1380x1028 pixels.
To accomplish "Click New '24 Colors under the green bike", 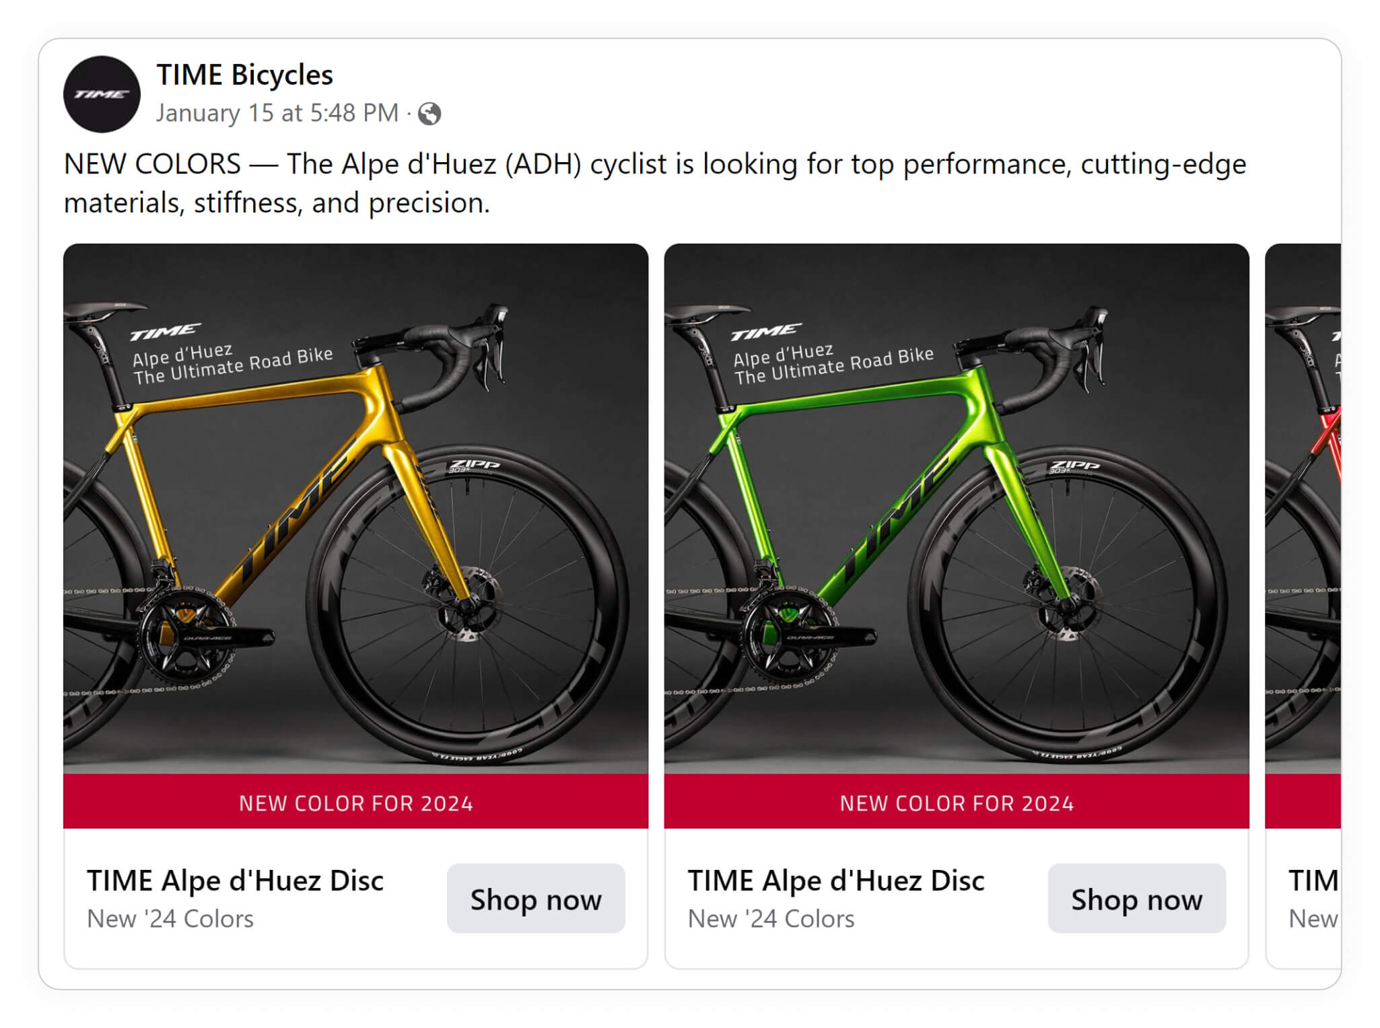I will tap(771, 919).
